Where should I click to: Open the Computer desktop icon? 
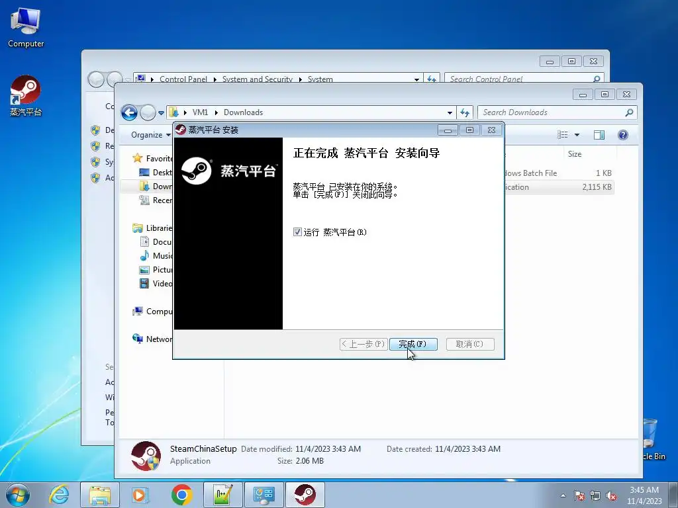point(26,26)
